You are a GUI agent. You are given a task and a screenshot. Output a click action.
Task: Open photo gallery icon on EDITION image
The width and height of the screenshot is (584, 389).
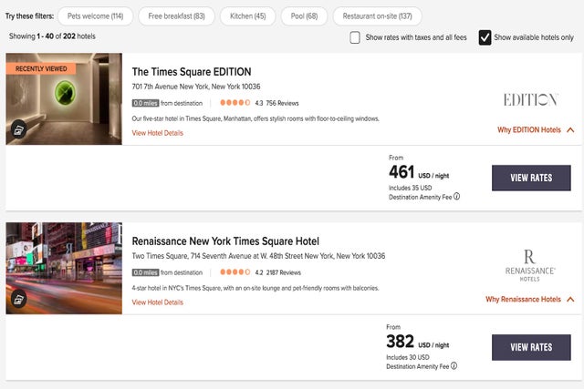17,130
